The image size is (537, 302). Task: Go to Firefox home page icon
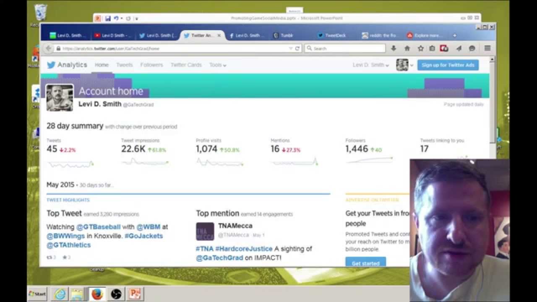point(407,49)
